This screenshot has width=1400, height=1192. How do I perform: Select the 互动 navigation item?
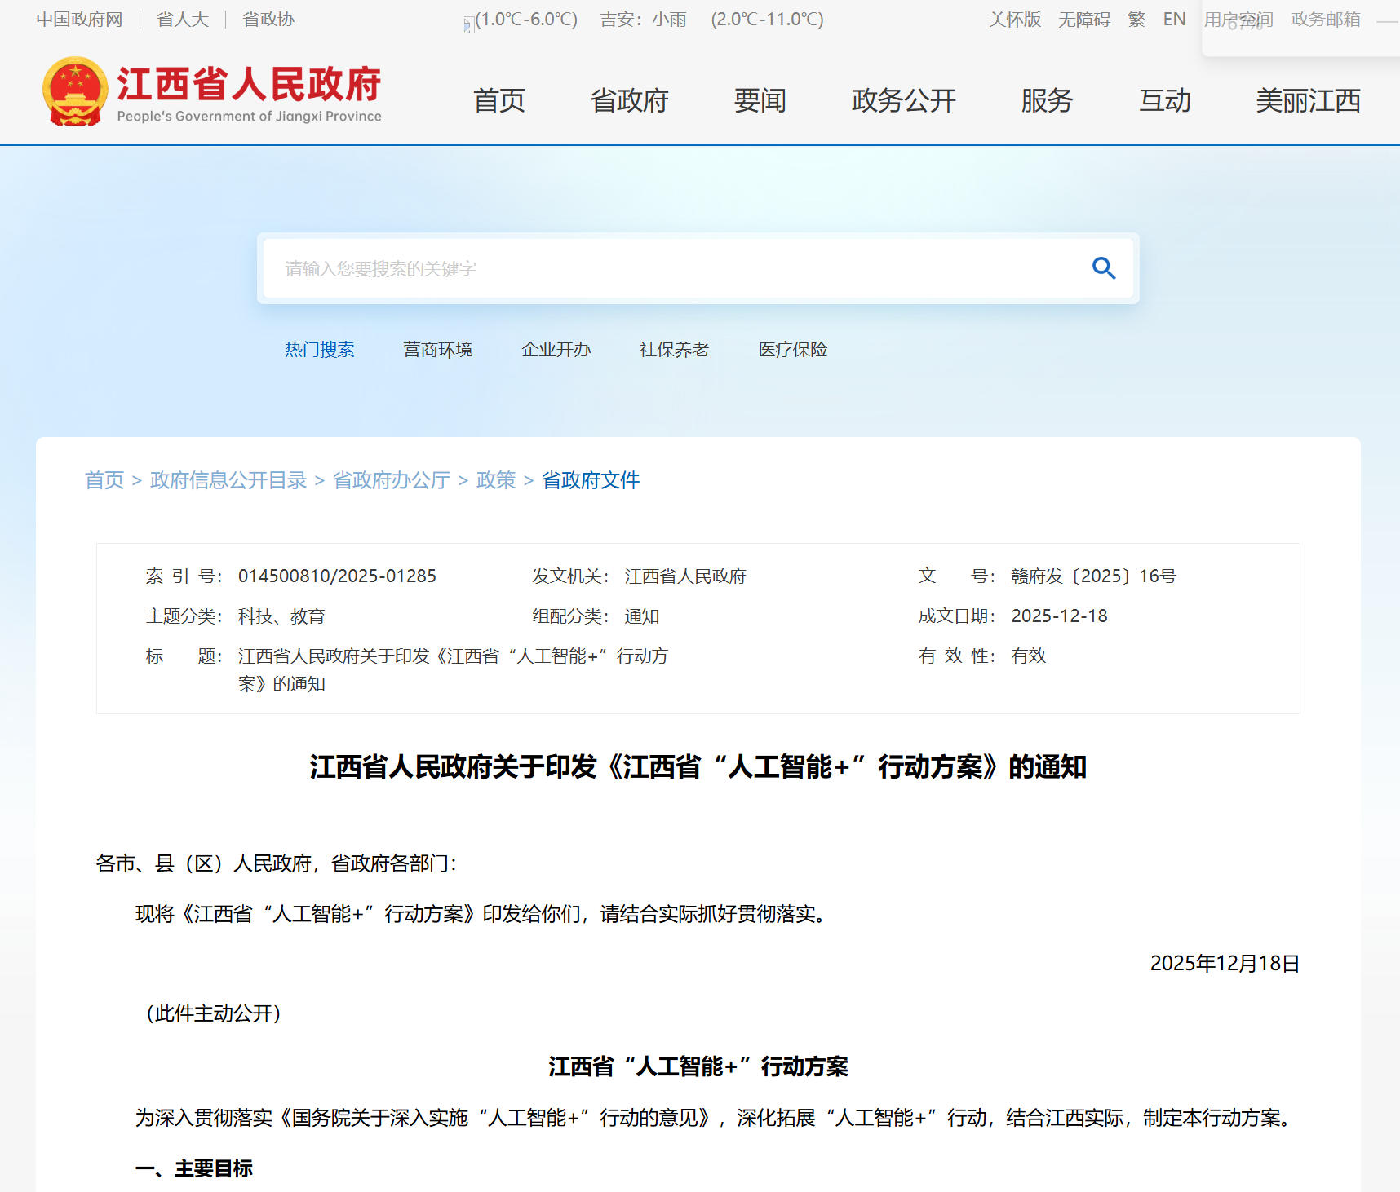pos(1164,101)
